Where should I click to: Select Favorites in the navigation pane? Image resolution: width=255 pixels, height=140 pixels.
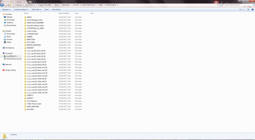tap(8, 14)
